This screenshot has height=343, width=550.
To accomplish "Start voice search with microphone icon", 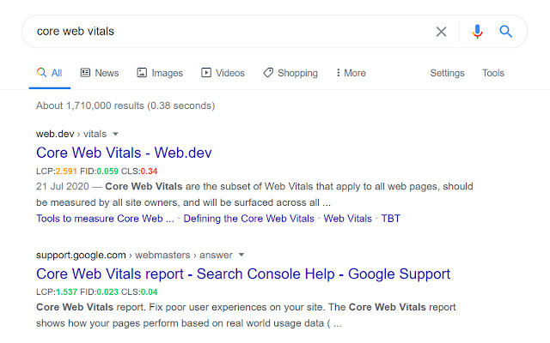I will coord(478,32).
